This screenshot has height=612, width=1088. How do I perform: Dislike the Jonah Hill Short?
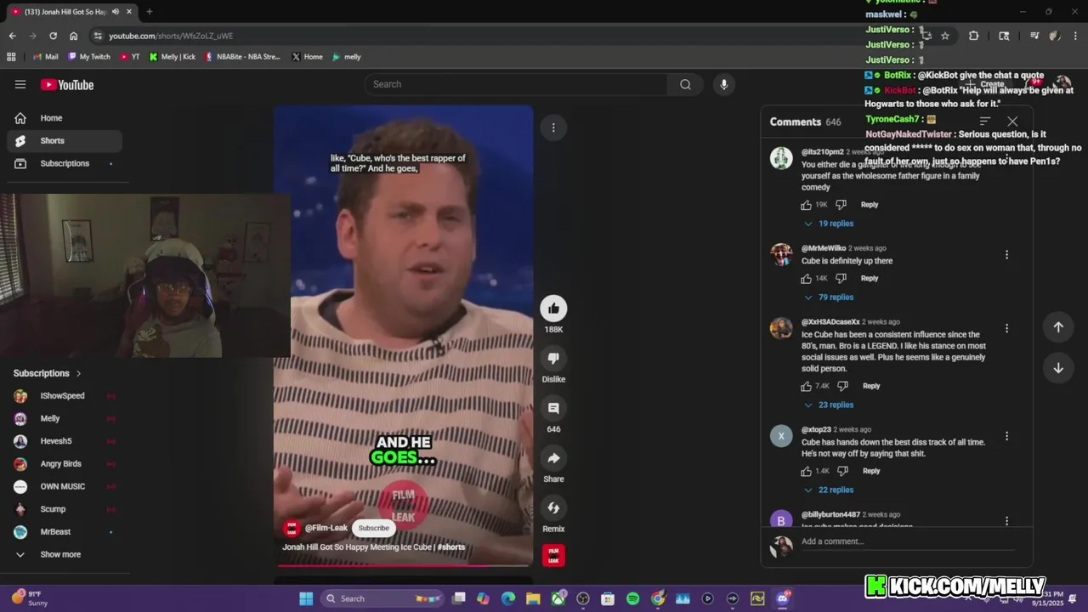point(553,359)
